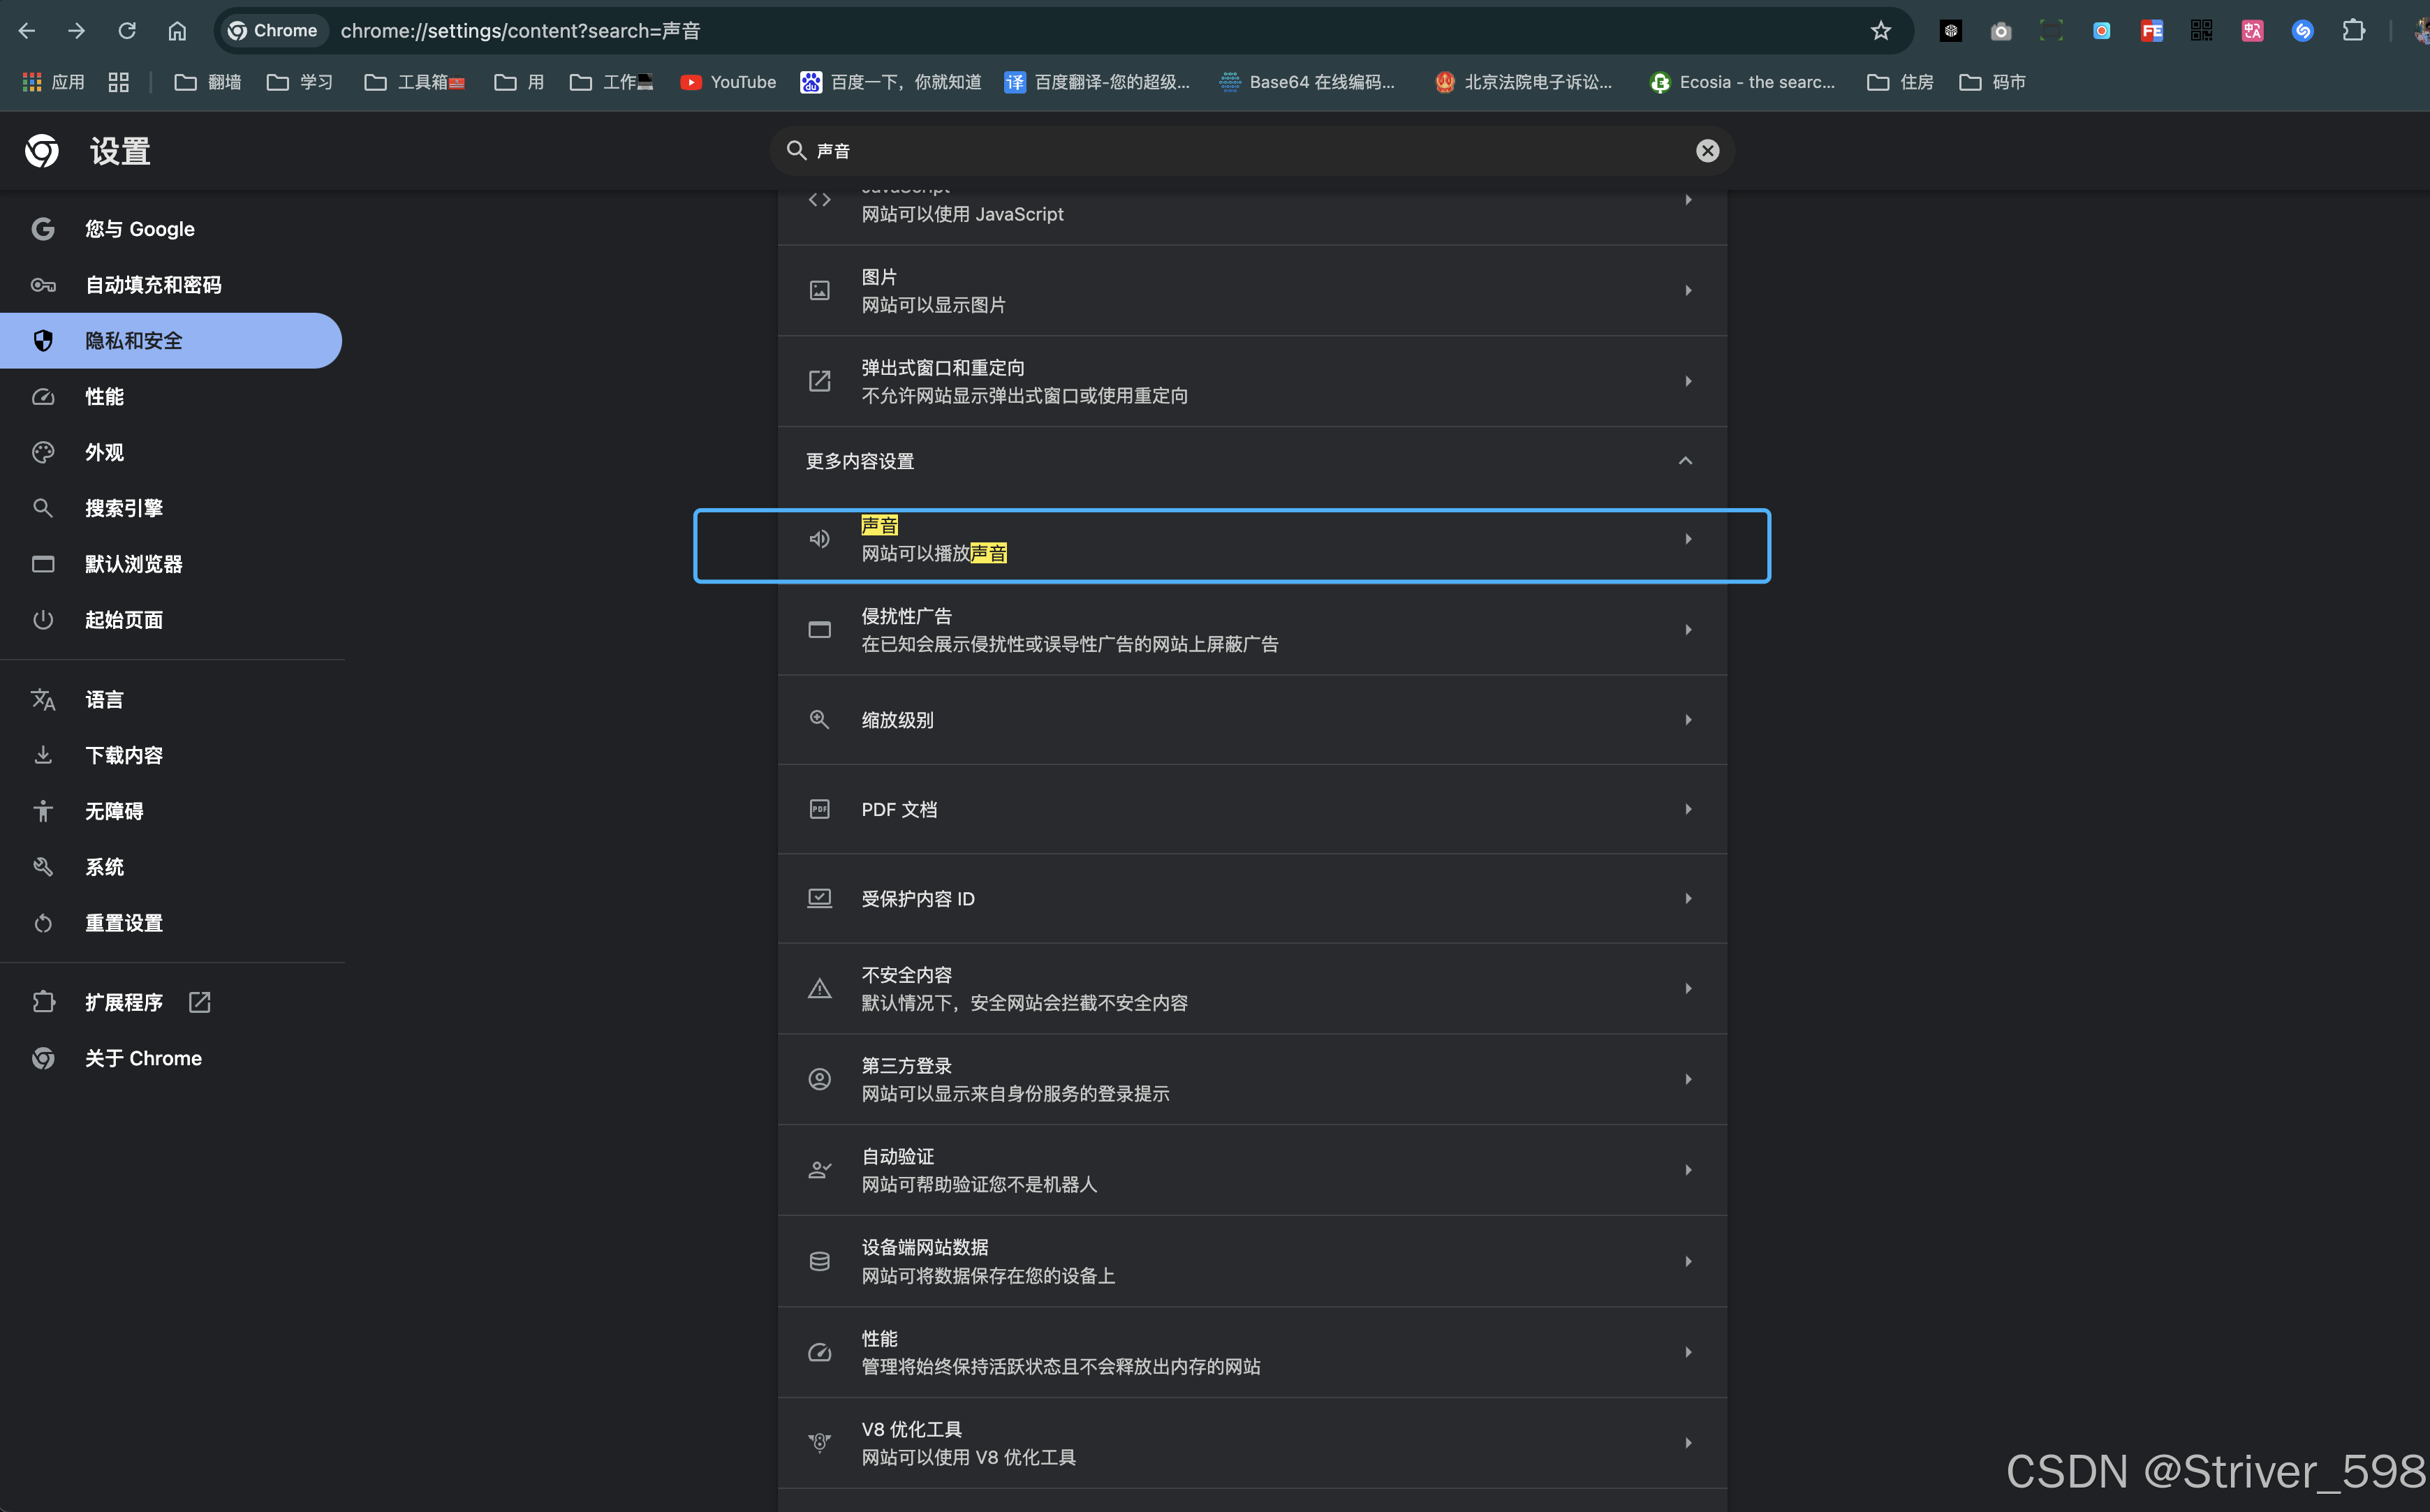Click the camera screenshot extension icon
2430x1512 pixels.
pos(2000,31)
